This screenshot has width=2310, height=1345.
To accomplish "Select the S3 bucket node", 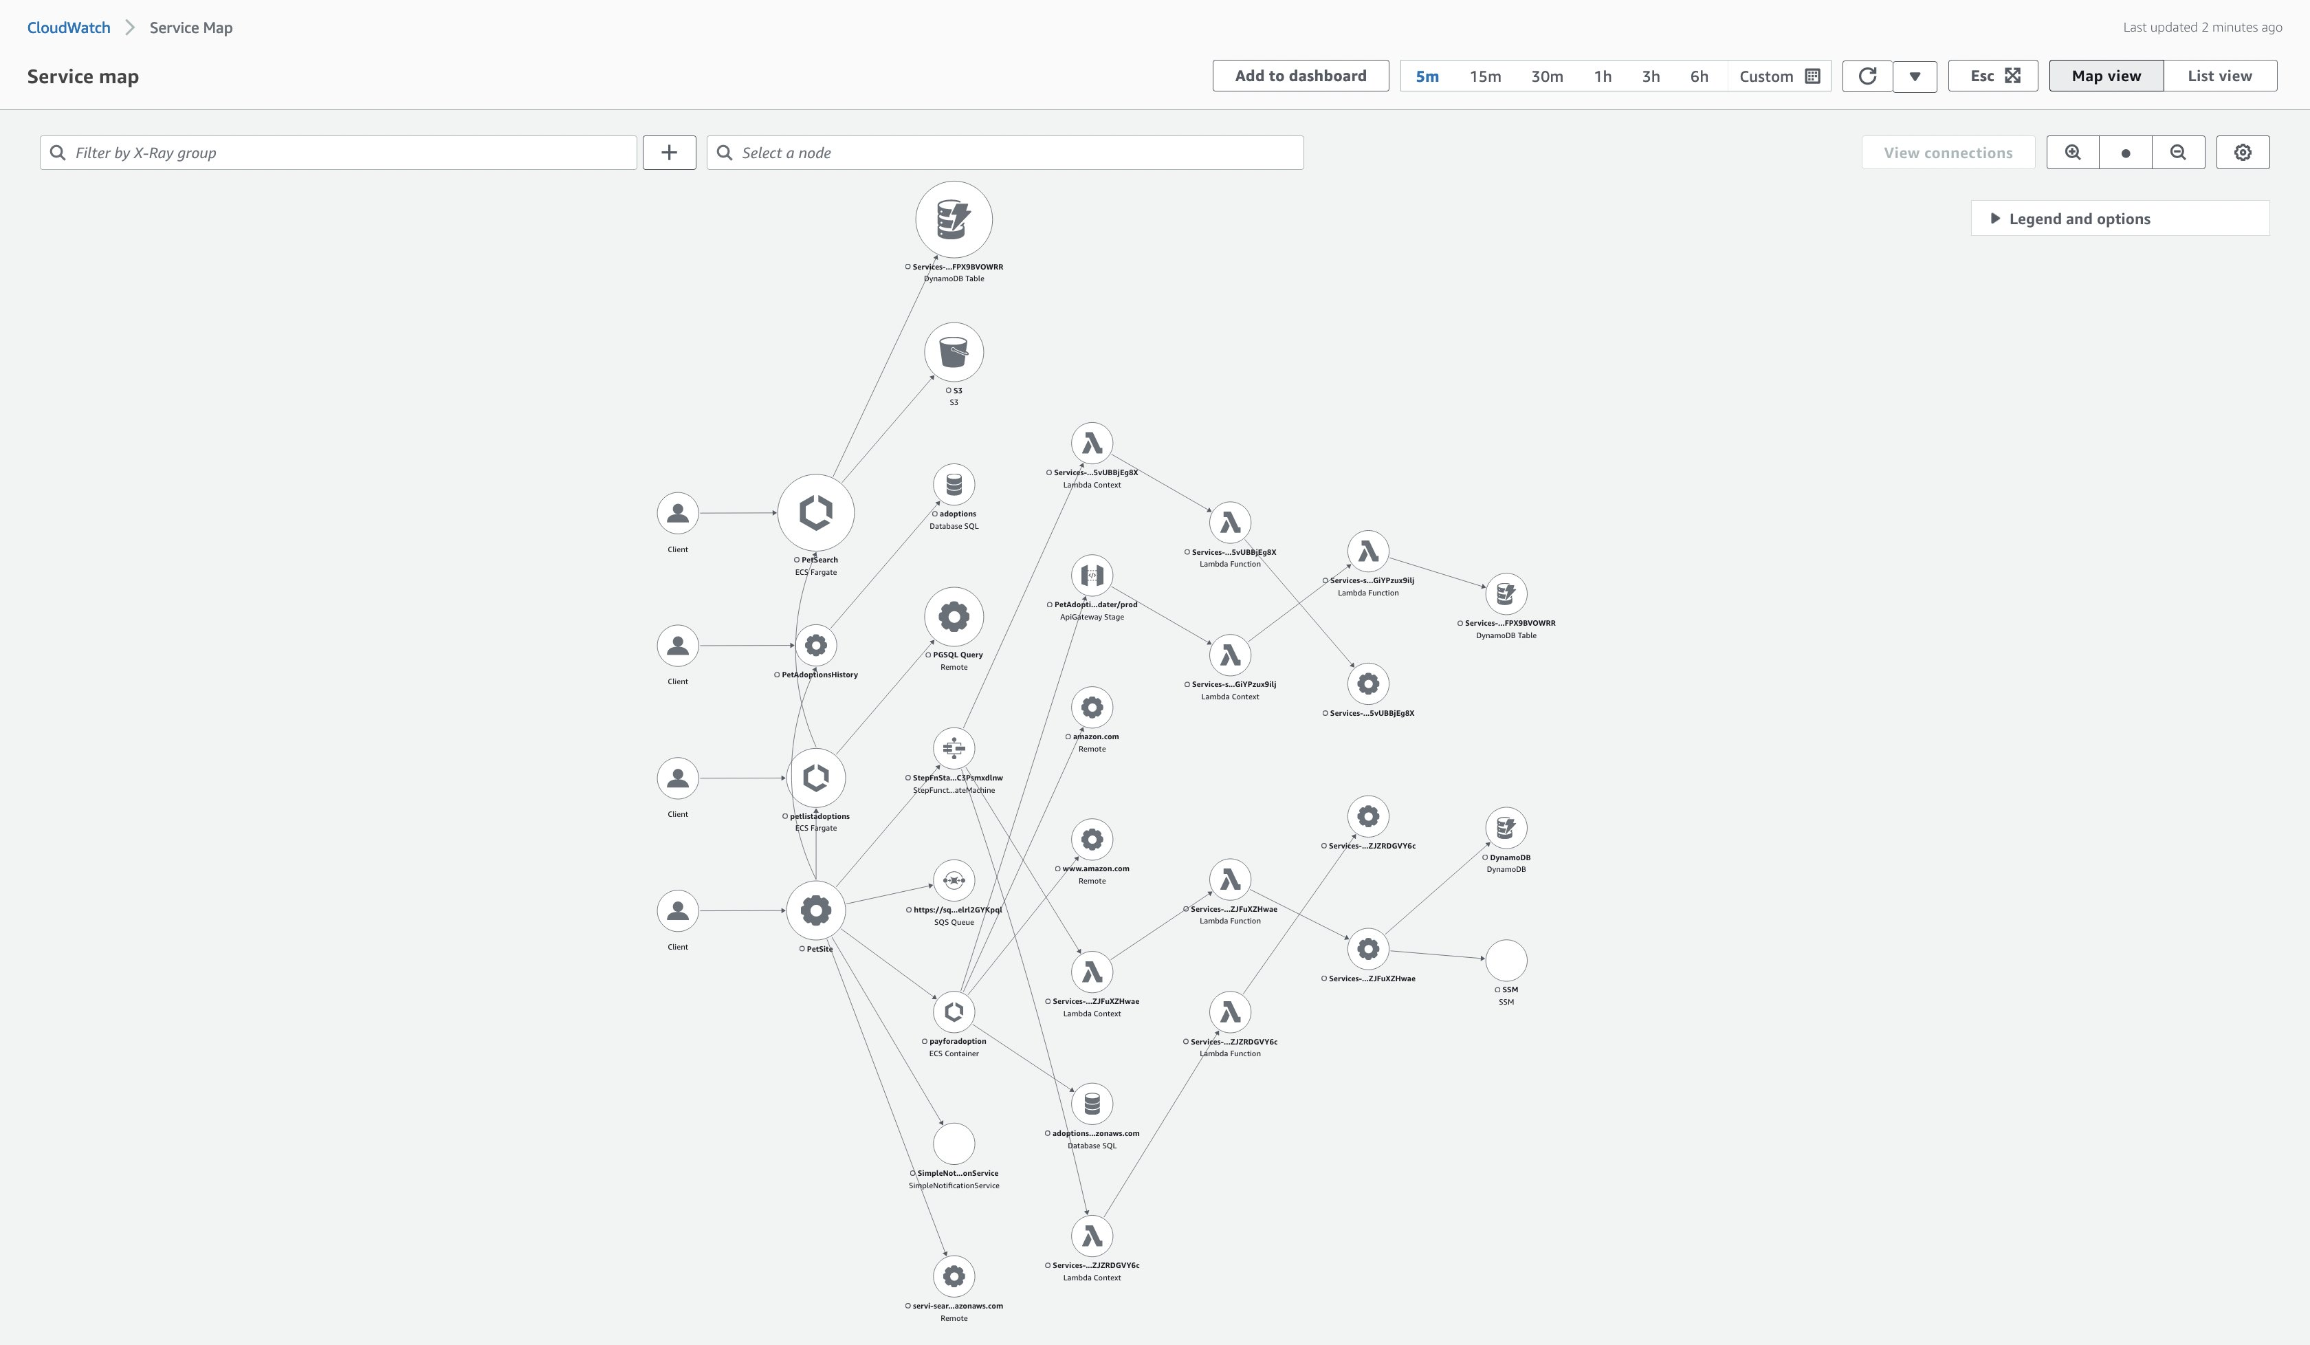I will click(x=954, y=352).
